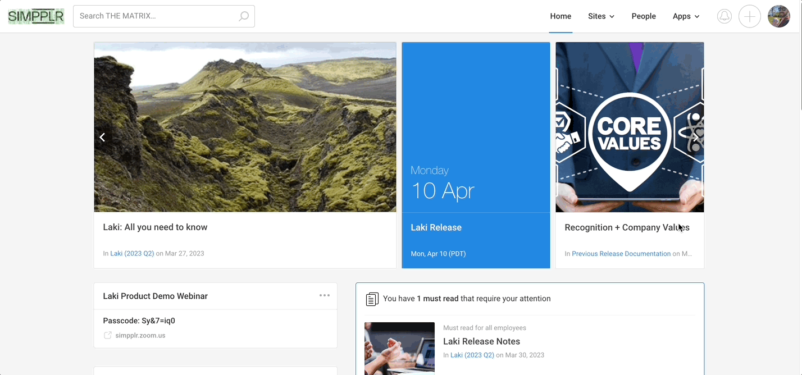Expand the Apps dropdown menu

click(686, 16)
